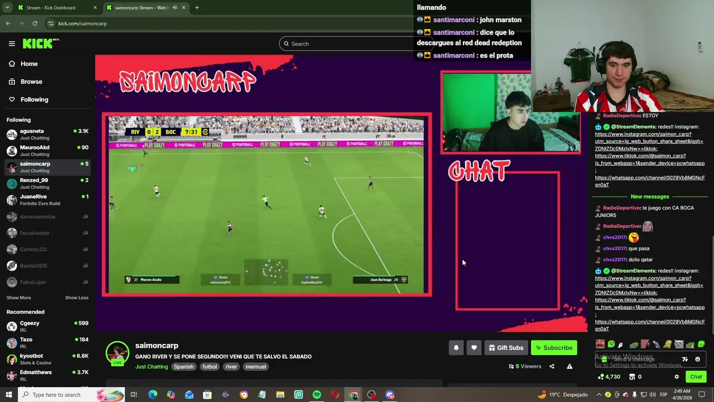Open Task View on taskbar
Image resolution: width=714 pixels, height=402 pixels.
[x=134, y=395]
